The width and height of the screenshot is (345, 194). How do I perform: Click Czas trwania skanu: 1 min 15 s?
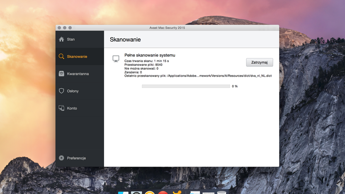click(x=146, y=61)
